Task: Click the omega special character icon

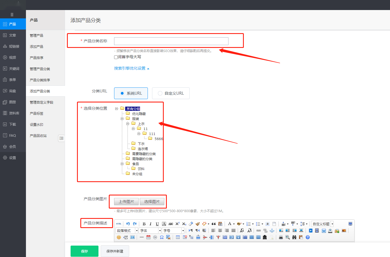Action: (x=162, y=237)
